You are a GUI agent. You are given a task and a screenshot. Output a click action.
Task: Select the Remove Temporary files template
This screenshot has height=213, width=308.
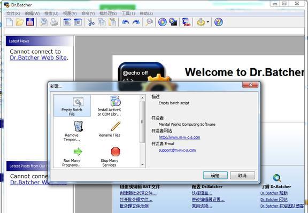[x=72, y=131]
